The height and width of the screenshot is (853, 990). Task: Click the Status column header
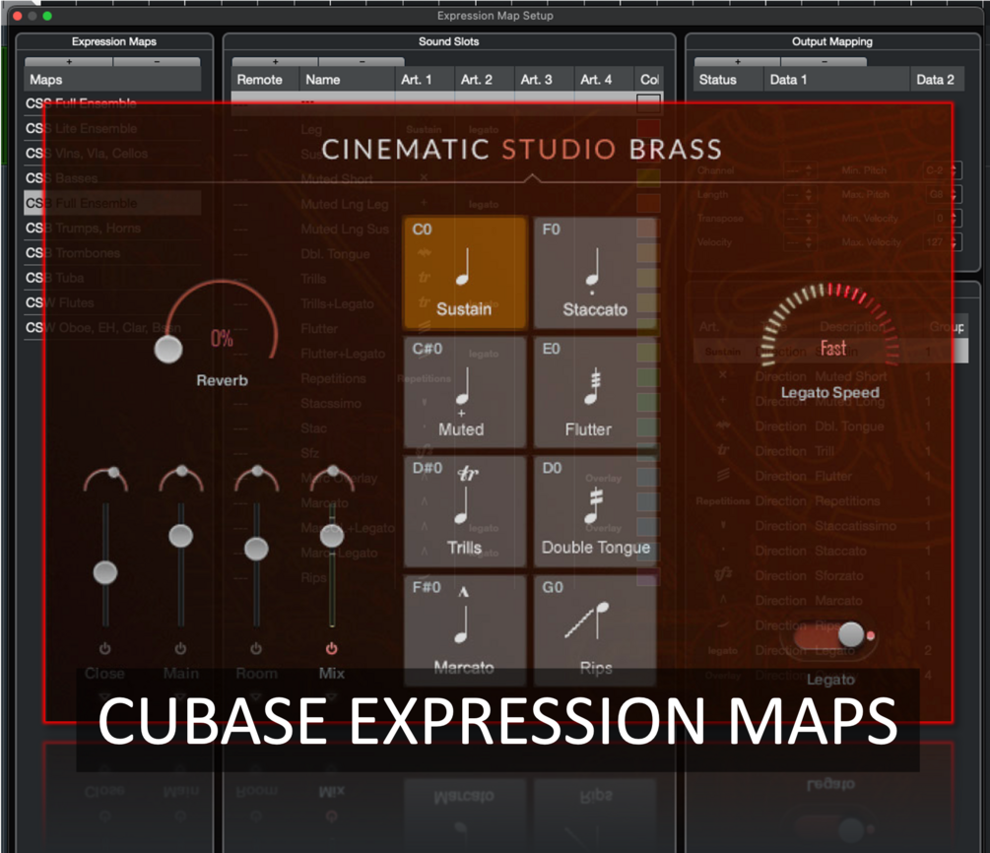pyautogui.click(x=729, y=80)
